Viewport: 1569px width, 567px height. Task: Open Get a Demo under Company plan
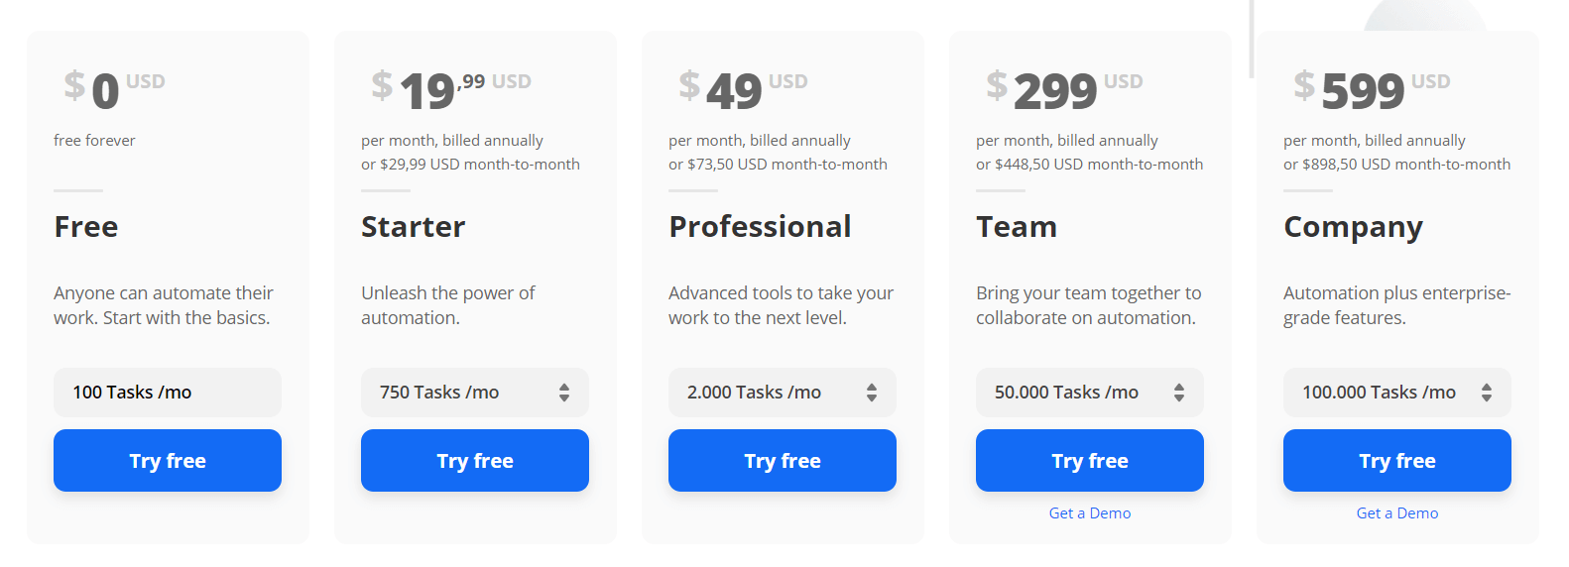(x=1397, y=513)
